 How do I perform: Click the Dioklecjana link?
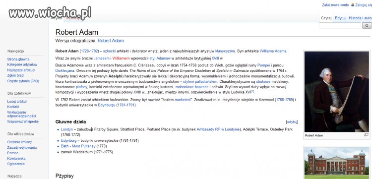pos(65,70)
